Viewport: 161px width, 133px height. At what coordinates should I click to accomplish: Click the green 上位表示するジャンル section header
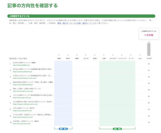pos(81,16)
